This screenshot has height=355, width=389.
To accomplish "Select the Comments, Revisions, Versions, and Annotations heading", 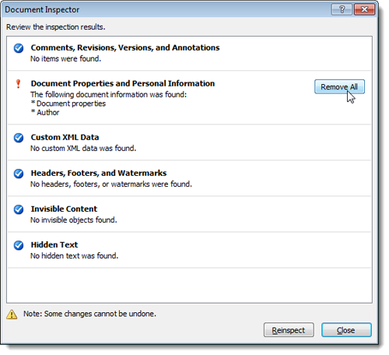I will click(125, 47).
